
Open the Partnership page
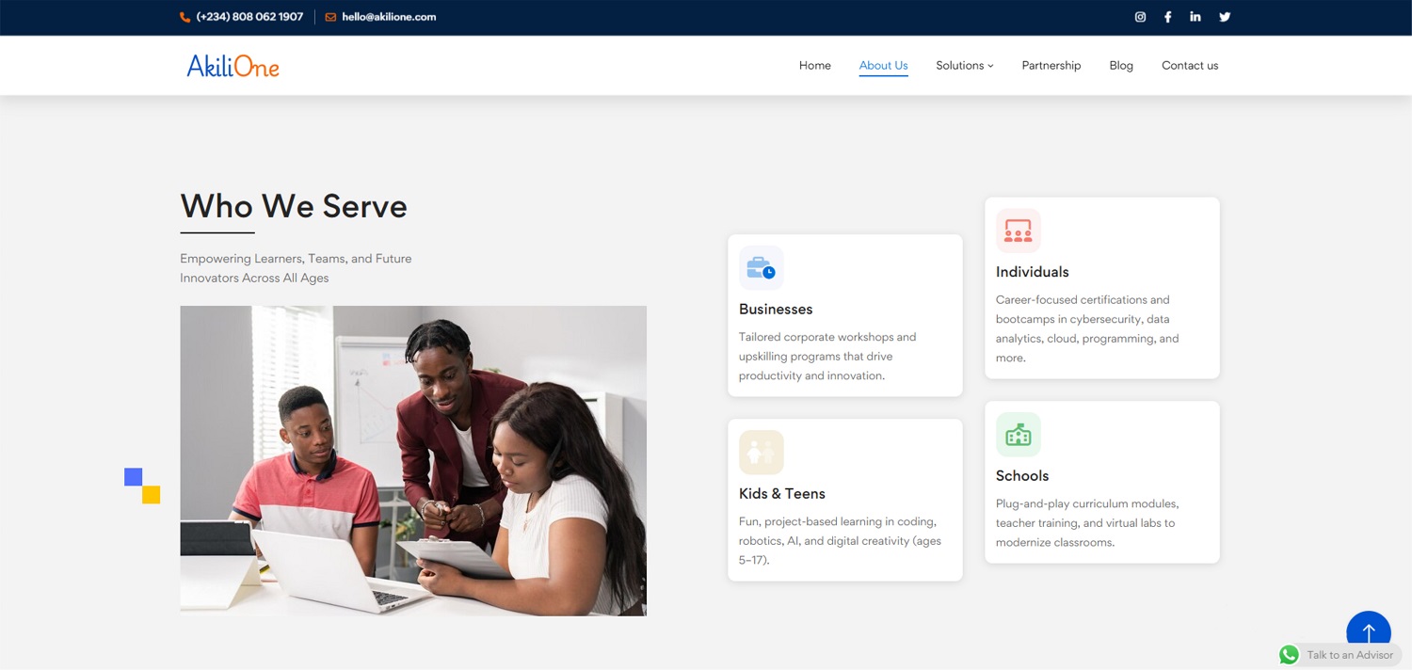click(1051, 66)
